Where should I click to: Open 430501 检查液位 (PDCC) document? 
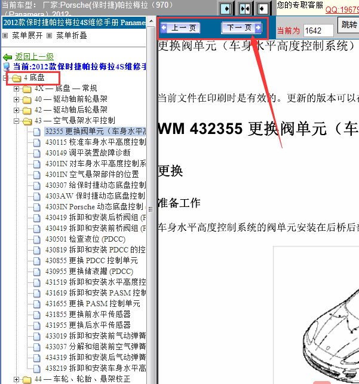tap(85, 239)
